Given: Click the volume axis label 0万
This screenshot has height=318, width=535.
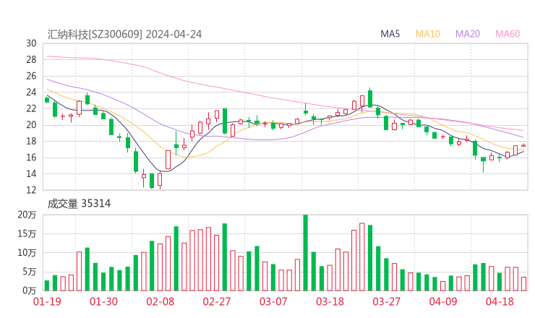Looking at the screenshot, I should pos(30,291).
